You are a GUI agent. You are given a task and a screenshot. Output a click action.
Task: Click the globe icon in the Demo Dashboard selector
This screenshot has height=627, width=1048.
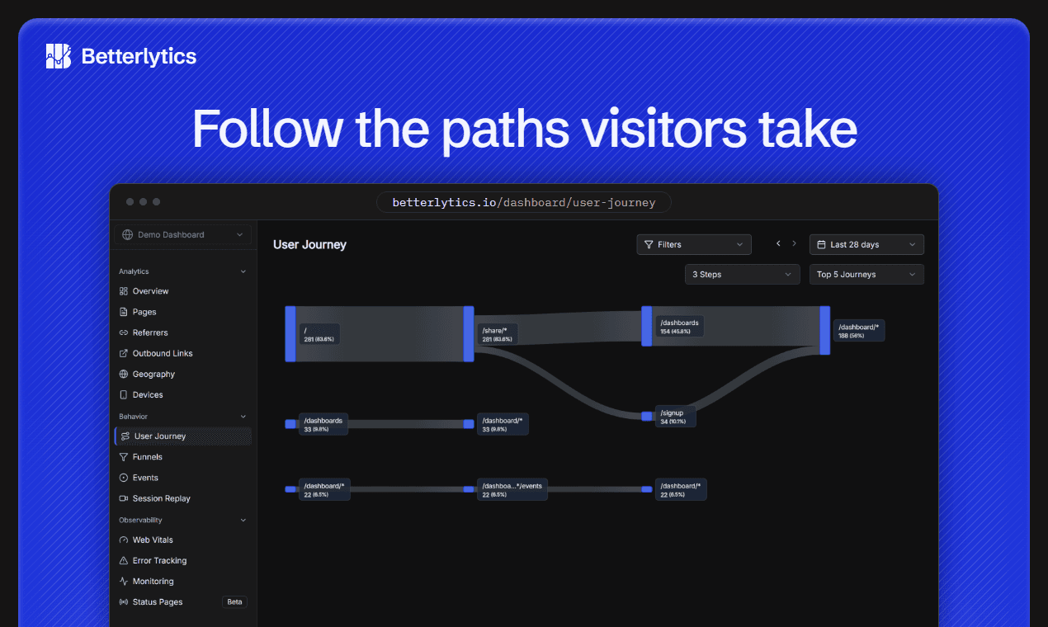coord(127,234)
